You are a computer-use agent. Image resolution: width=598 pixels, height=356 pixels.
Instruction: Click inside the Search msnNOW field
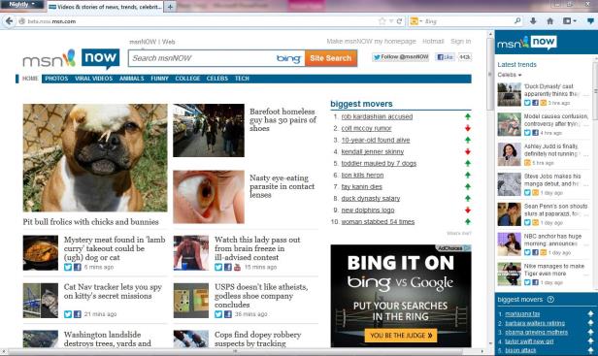pyautogui.click(x=202, y=58)
